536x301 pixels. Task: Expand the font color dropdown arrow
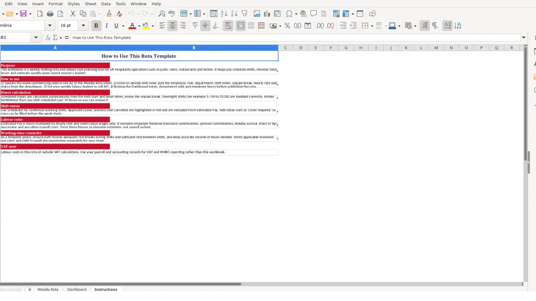(x=139, y=26)
